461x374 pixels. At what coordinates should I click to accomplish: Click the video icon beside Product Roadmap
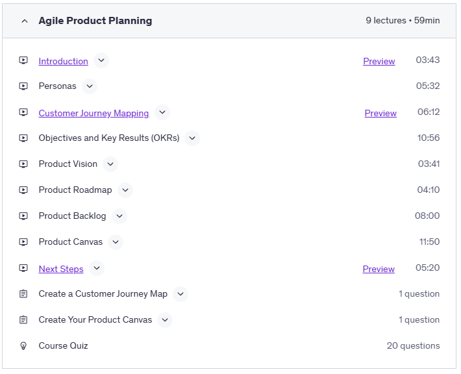point(24,190)
